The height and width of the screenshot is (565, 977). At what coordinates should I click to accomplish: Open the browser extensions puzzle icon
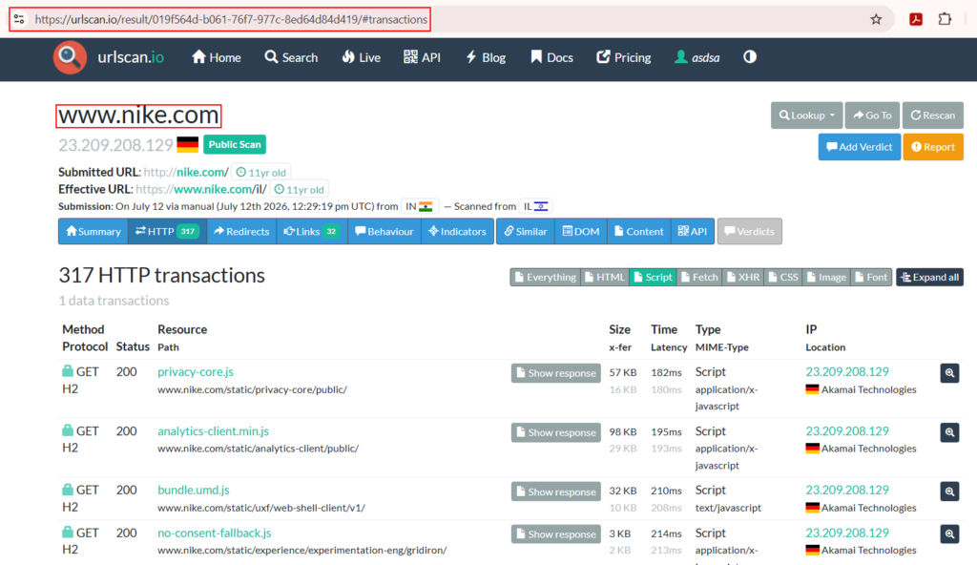(945, 19)
